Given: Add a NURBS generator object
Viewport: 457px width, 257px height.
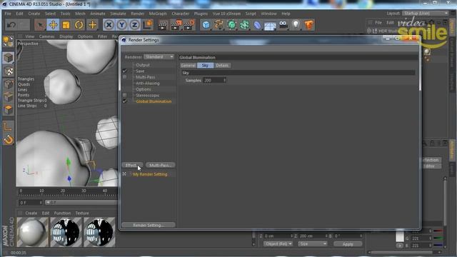Looking at the screenshot, I should [231, 25].
